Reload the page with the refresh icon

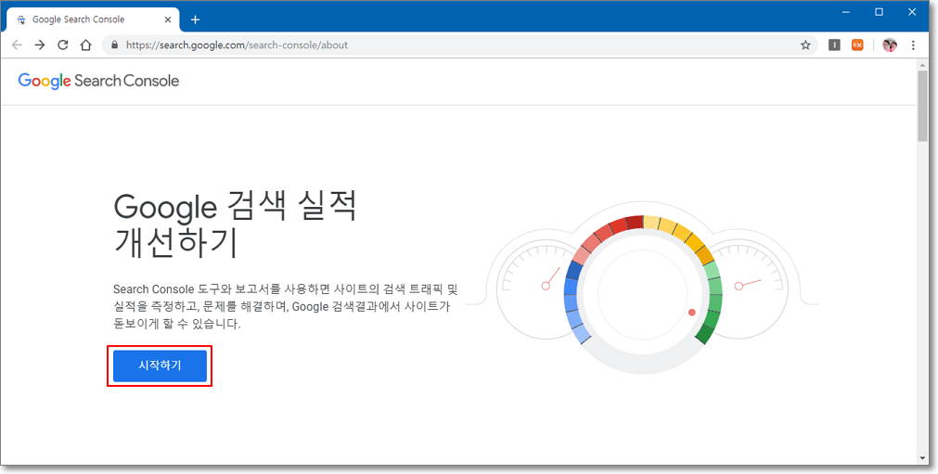63,45
